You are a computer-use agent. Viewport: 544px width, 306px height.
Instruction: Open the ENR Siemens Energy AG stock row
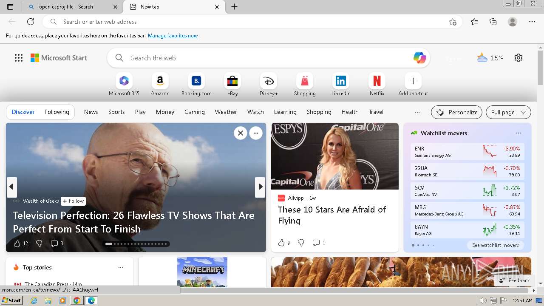[x=467, y=152]
